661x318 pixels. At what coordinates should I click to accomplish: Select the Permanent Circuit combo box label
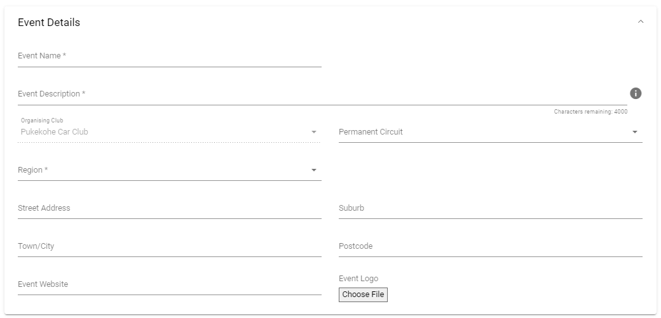371,132
